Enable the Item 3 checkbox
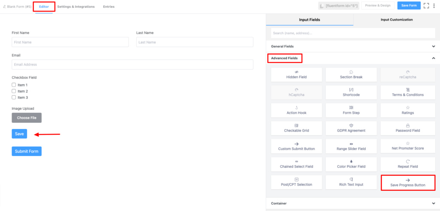Viewport: 440px width, 211px height. [14, 97]
